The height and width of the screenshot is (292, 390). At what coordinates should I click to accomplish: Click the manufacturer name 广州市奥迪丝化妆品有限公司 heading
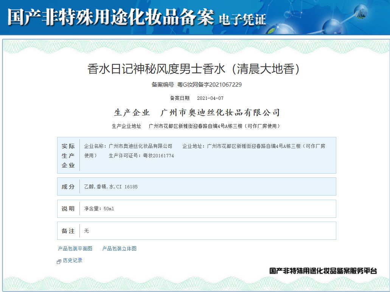click(220, 113)
